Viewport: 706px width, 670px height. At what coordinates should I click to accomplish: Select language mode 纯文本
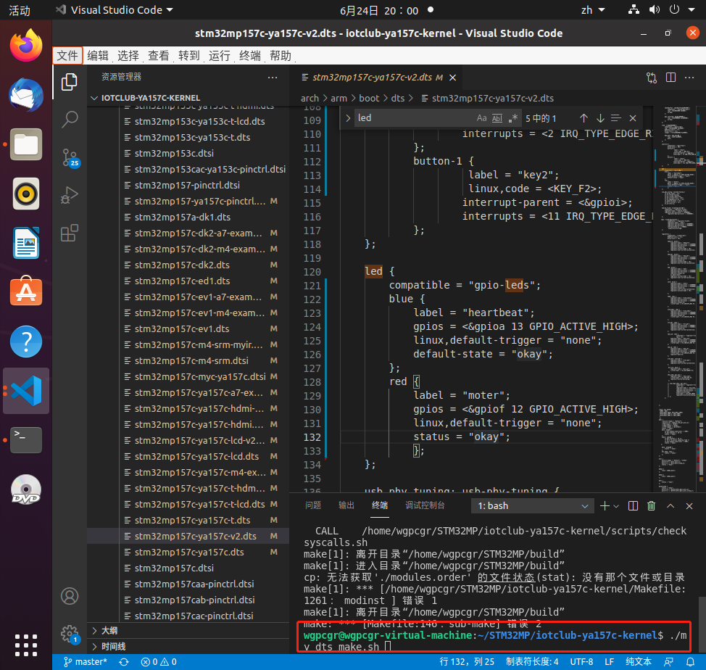[x=639, y=661]
